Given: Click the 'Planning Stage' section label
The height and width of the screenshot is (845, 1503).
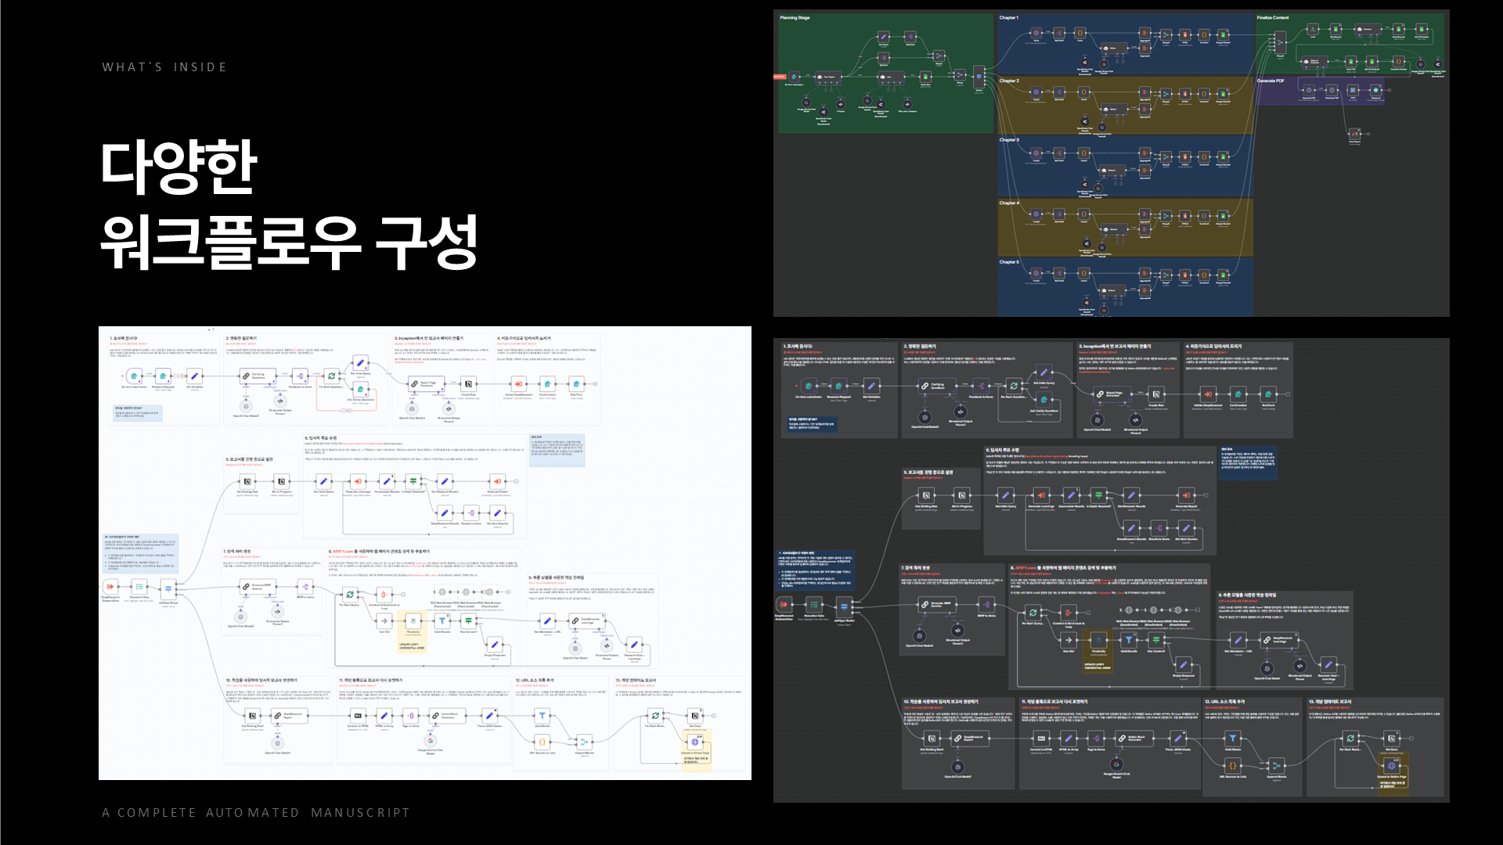Looking at the screenshot, I should click(795, 17).
